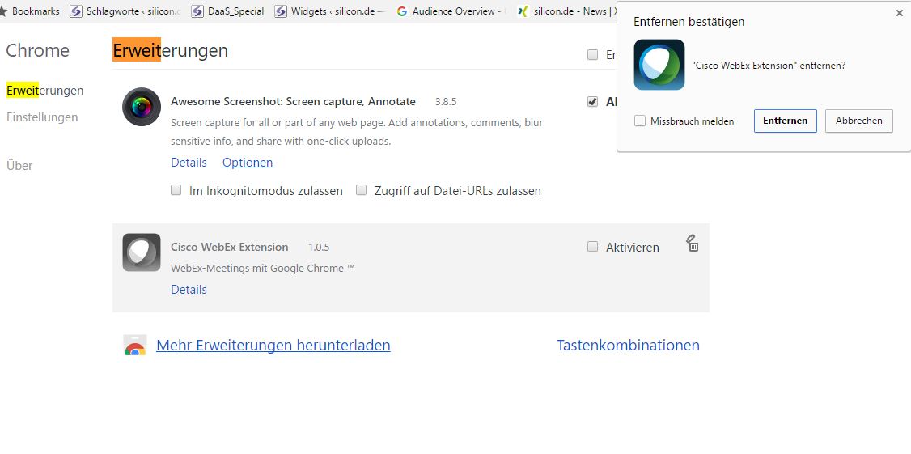
Task: Confirm removal with the Entfernen button
Action: [x=785, y=121]
